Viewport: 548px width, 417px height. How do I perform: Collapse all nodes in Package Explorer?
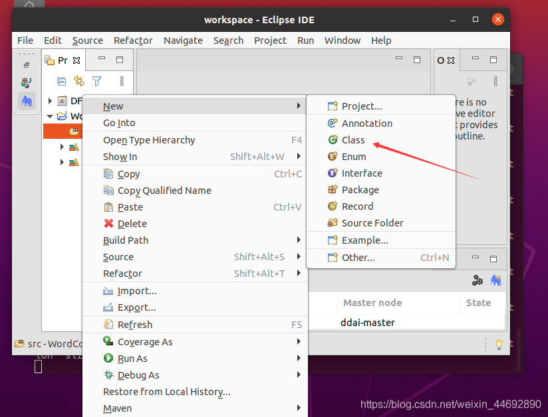[63, 80]
